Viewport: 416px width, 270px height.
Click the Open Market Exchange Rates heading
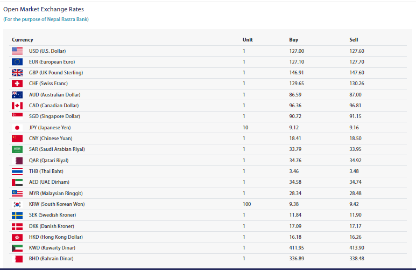(44, 9)
